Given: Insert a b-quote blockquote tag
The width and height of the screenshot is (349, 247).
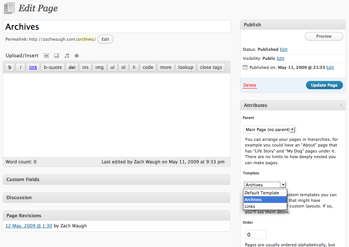Looking at the screenshot, I should coord(53,67).
